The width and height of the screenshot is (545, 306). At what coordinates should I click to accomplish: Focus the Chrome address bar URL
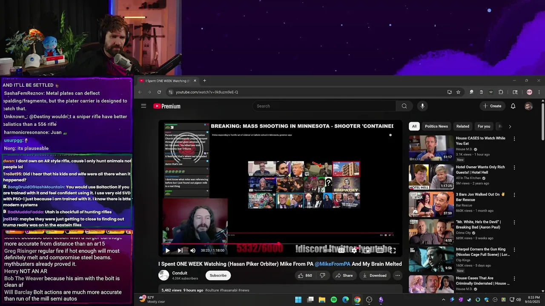point(207,92)
